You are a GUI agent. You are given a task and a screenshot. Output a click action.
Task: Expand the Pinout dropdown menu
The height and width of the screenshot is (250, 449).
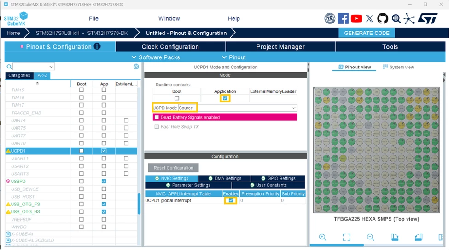tap(233, 57)
